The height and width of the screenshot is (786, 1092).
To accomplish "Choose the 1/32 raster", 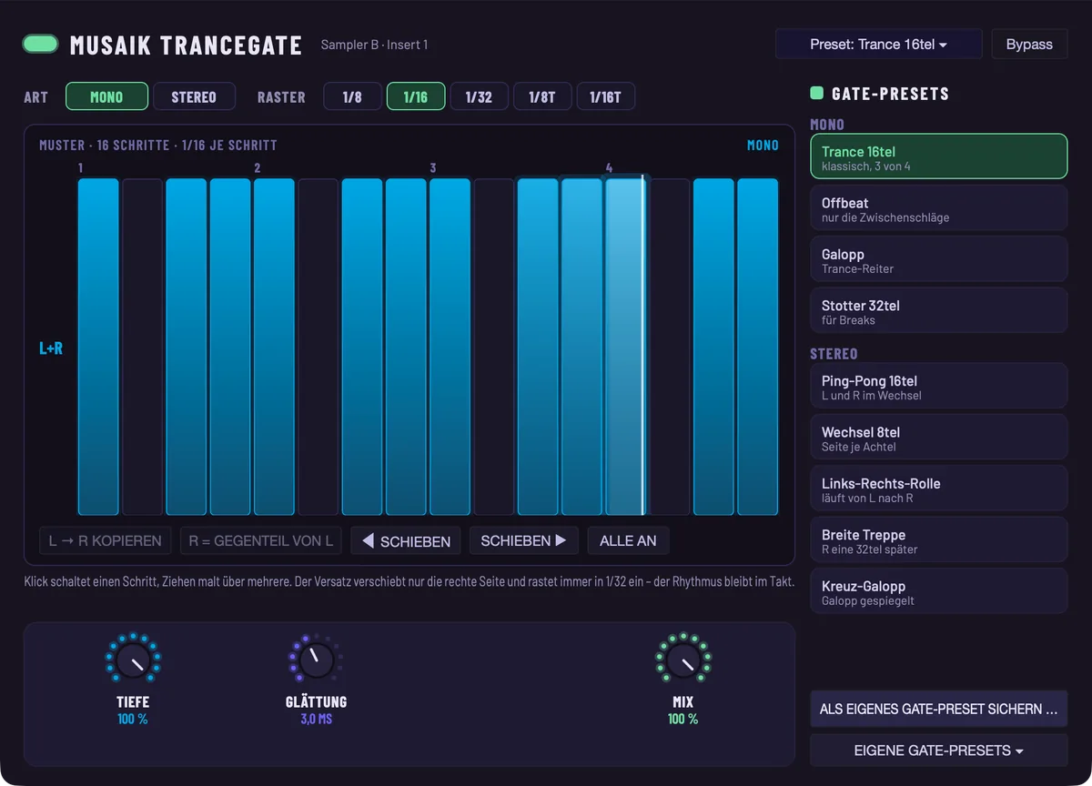I will 479,96.
